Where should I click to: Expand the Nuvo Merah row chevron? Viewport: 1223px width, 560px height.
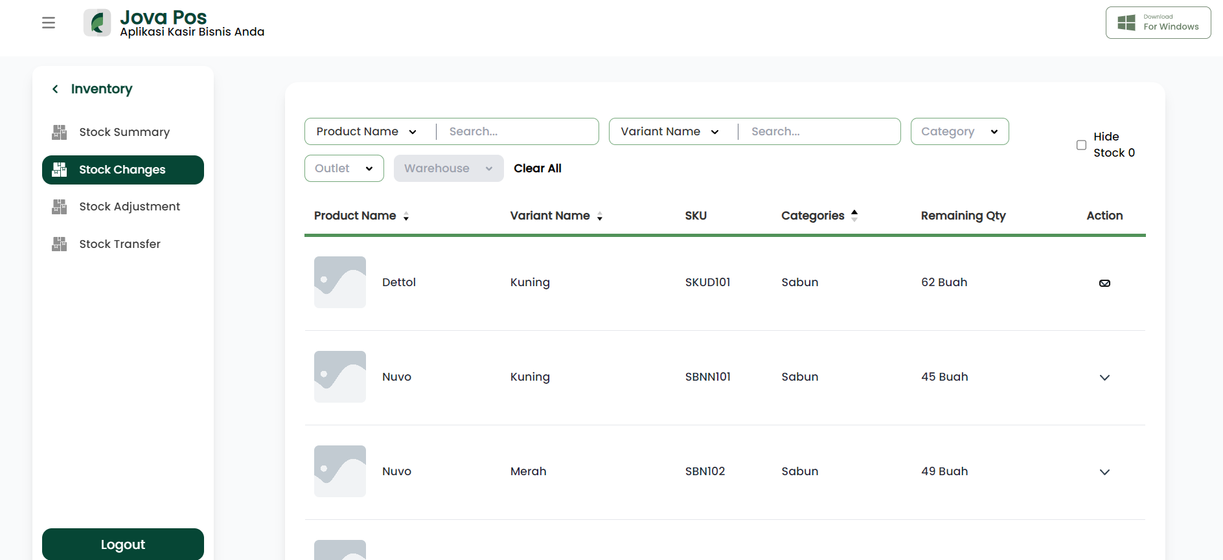[1105, 472]
